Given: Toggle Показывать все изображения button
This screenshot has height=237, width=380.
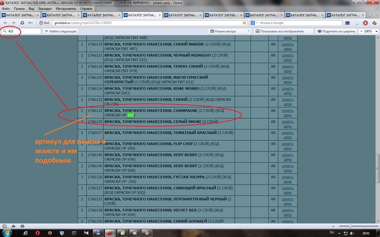Looking at the screenshot, I should 284,31.
